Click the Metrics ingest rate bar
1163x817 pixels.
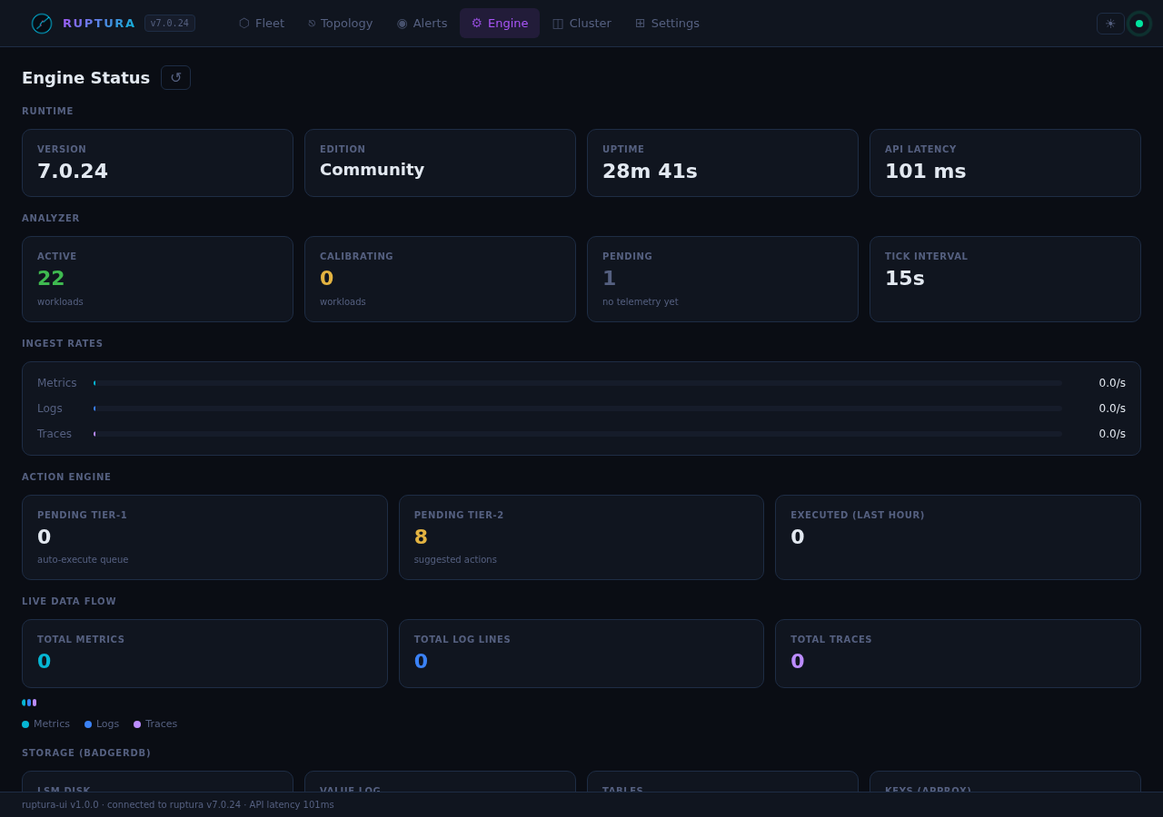tap(578, 383)
